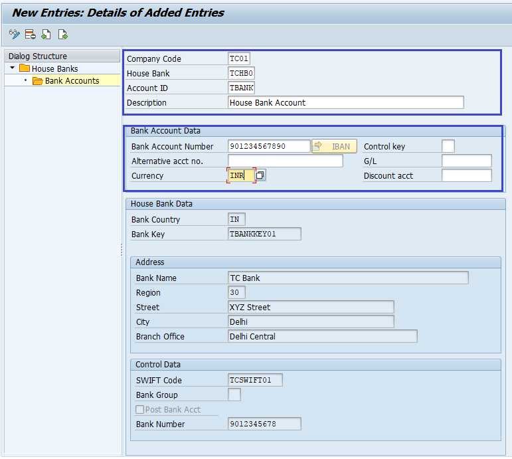Click the Currency field INR
The height and width of the screenshot is (459, 512).
click(241, 175)
